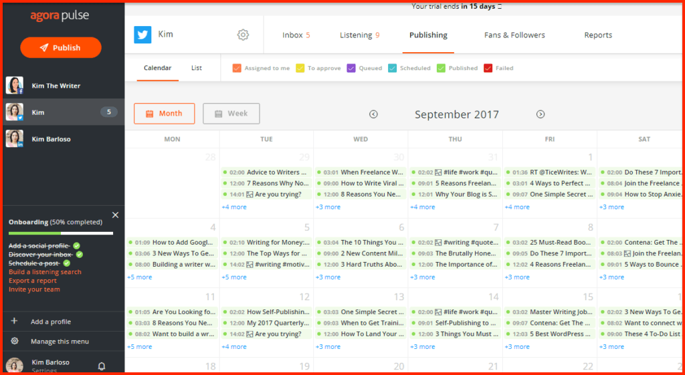Click the Twitter profile icon next to Kim
685x375 pixels.
point(142,35)
